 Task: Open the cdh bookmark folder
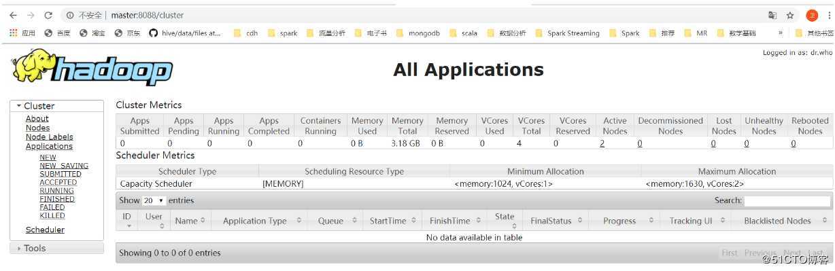point(245,33)
